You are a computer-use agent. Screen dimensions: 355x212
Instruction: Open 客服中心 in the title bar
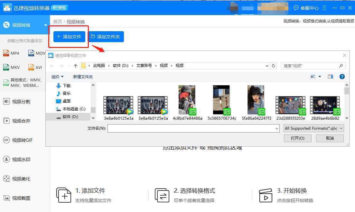click(x=306, y=8)
